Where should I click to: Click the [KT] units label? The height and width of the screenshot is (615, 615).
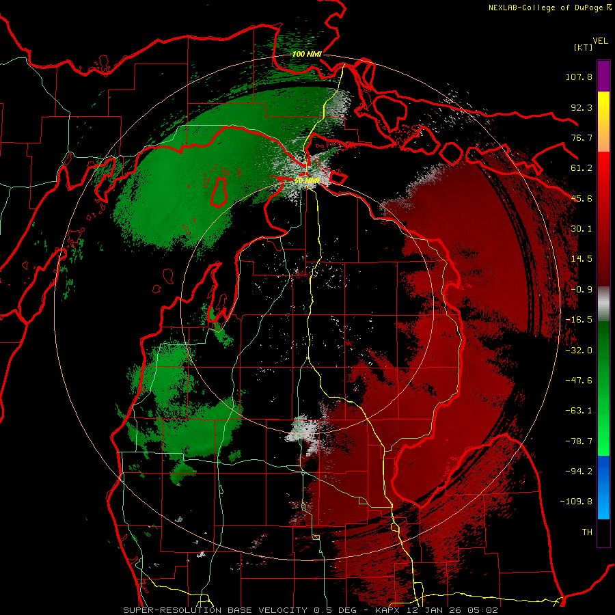tap(583, 47)
